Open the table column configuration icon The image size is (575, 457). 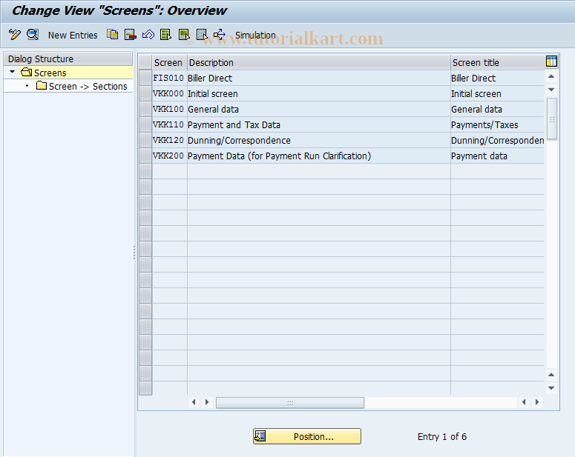[551, 61]
